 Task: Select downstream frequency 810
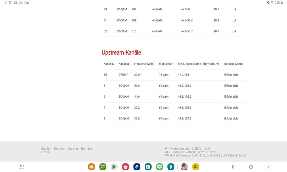click(134, 31)
